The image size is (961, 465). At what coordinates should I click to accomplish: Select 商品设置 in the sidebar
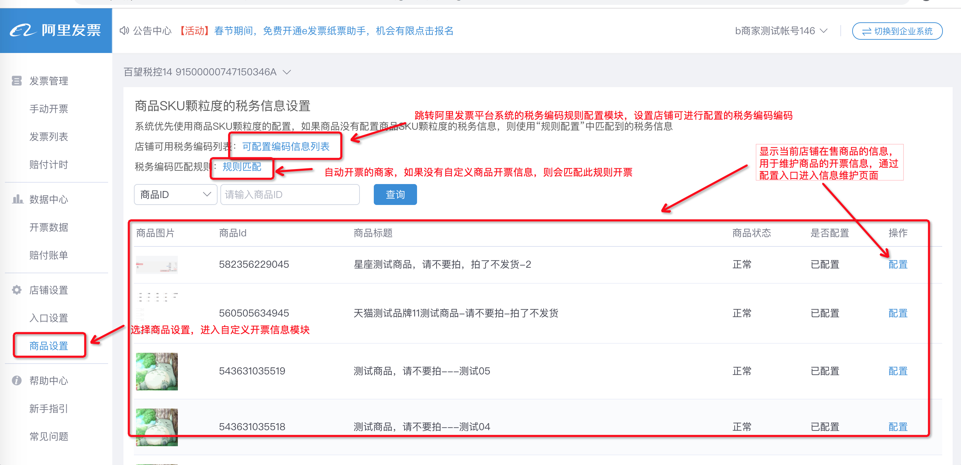coord(49,346)
